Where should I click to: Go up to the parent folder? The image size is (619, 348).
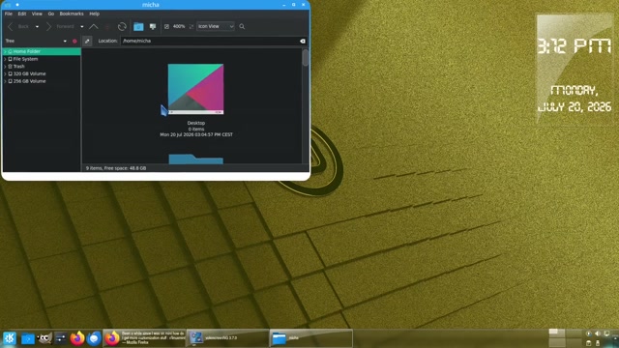pos(94,26)
